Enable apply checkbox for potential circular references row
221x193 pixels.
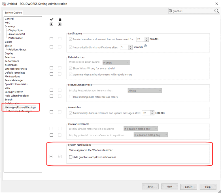(52, 135)
